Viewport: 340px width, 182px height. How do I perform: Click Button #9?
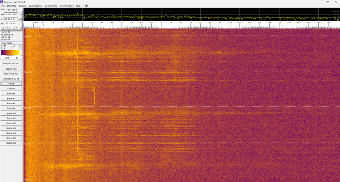tap(11, 108)
